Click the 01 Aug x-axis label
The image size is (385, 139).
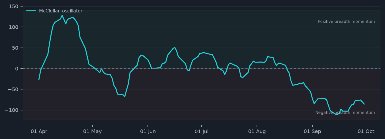pyautogui.click(x=257, y=131)
